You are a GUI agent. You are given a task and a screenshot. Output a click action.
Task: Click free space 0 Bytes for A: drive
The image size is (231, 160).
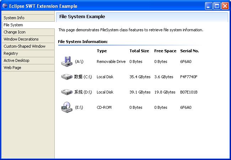(161, 62)
